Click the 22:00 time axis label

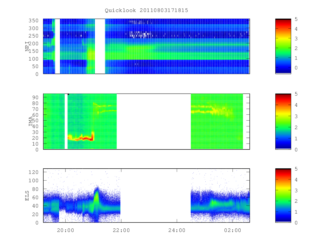point(121,230)
